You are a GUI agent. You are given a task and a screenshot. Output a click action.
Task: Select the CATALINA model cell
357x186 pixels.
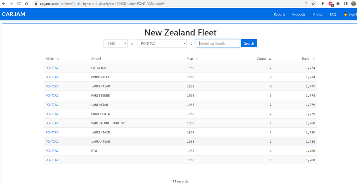pyautogui.click(x=99, y=68)
